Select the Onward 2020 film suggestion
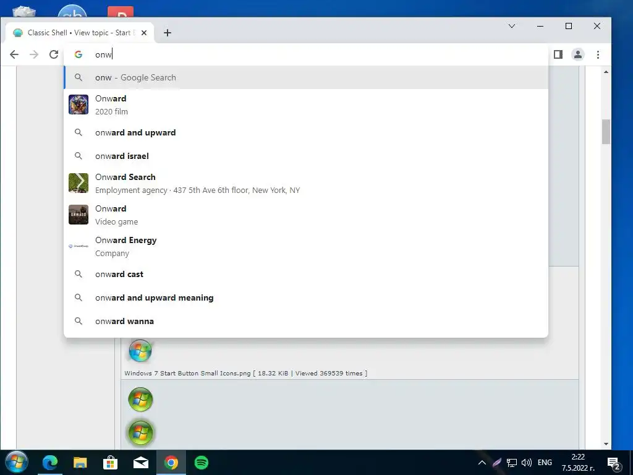 coord(306,105)
